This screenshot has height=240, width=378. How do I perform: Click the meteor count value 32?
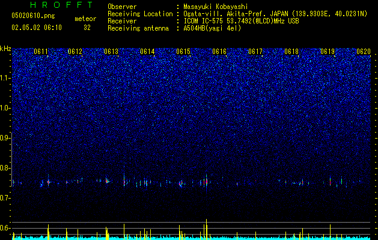point(87,28)
